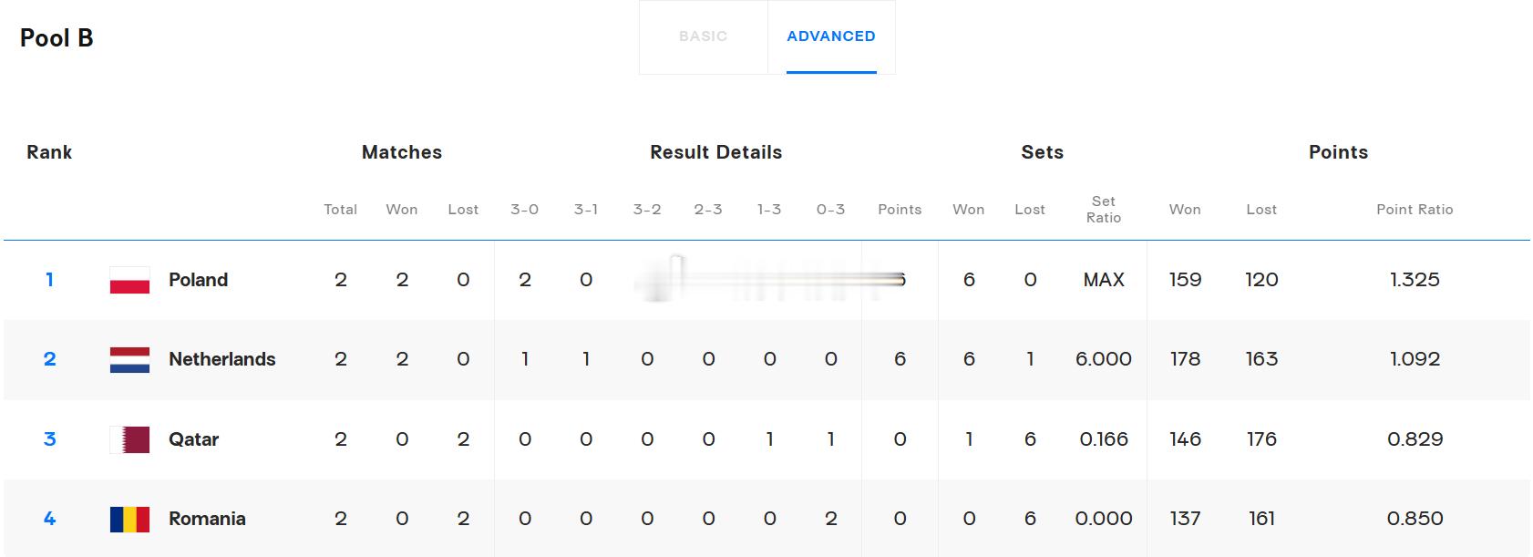Click the Romania flag icon
Image resolution: width=1533 pixels, height=557 pixels.
point(129,519)
